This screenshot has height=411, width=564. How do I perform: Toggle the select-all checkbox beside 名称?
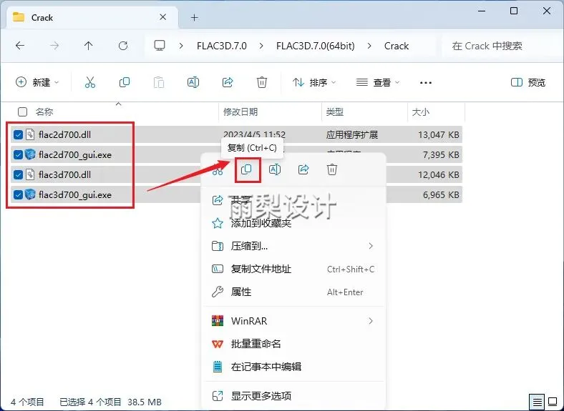coord(22,112)
